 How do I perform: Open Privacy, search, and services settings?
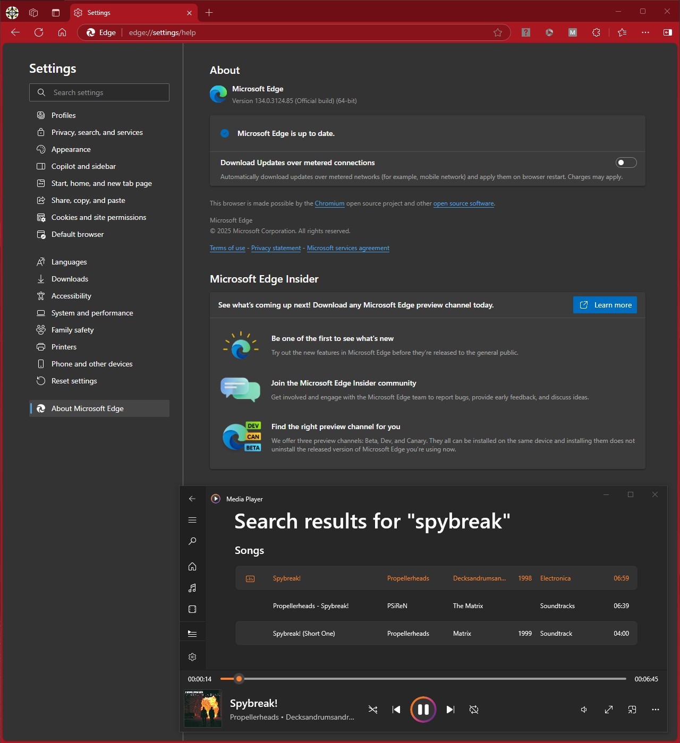[99, 132]
